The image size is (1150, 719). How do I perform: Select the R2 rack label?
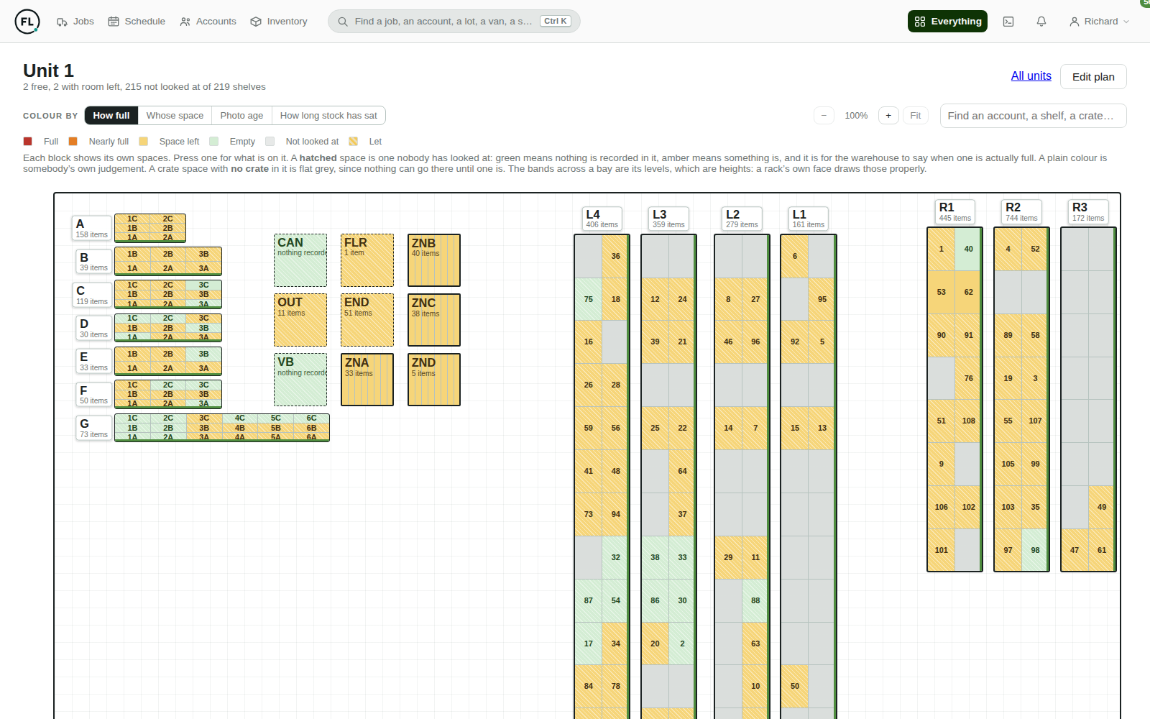pyautogui.click(x=1021, y=211)
